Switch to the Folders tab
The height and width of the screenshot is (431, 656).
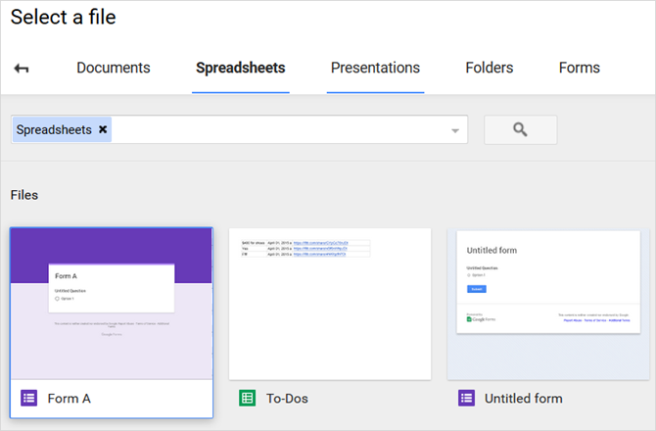[490, 68]
